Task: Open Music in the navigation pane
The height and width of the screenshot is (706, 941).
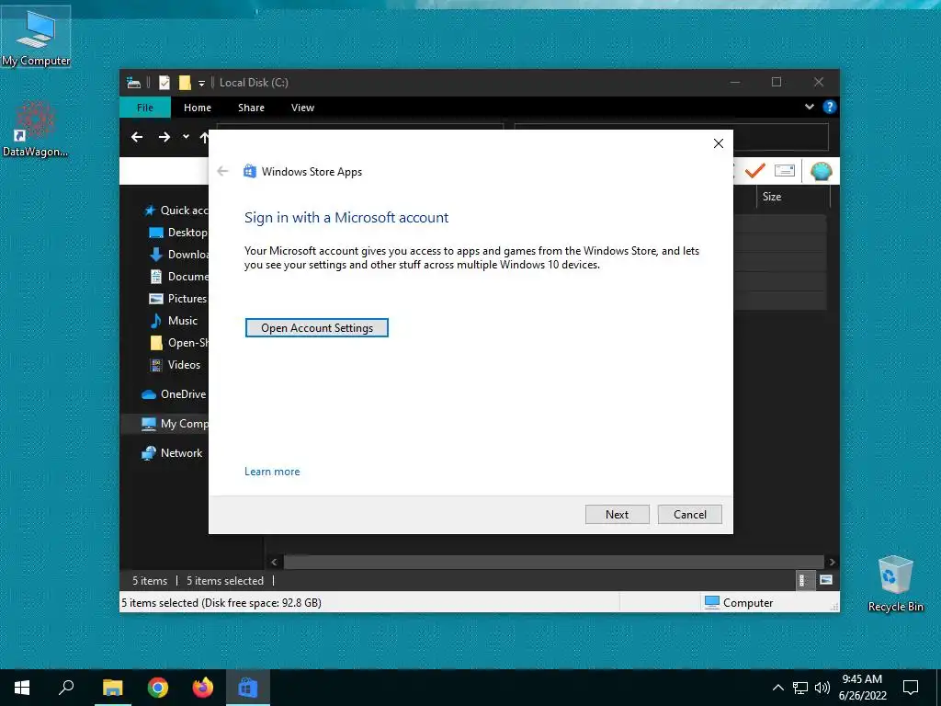Action: 174,321
